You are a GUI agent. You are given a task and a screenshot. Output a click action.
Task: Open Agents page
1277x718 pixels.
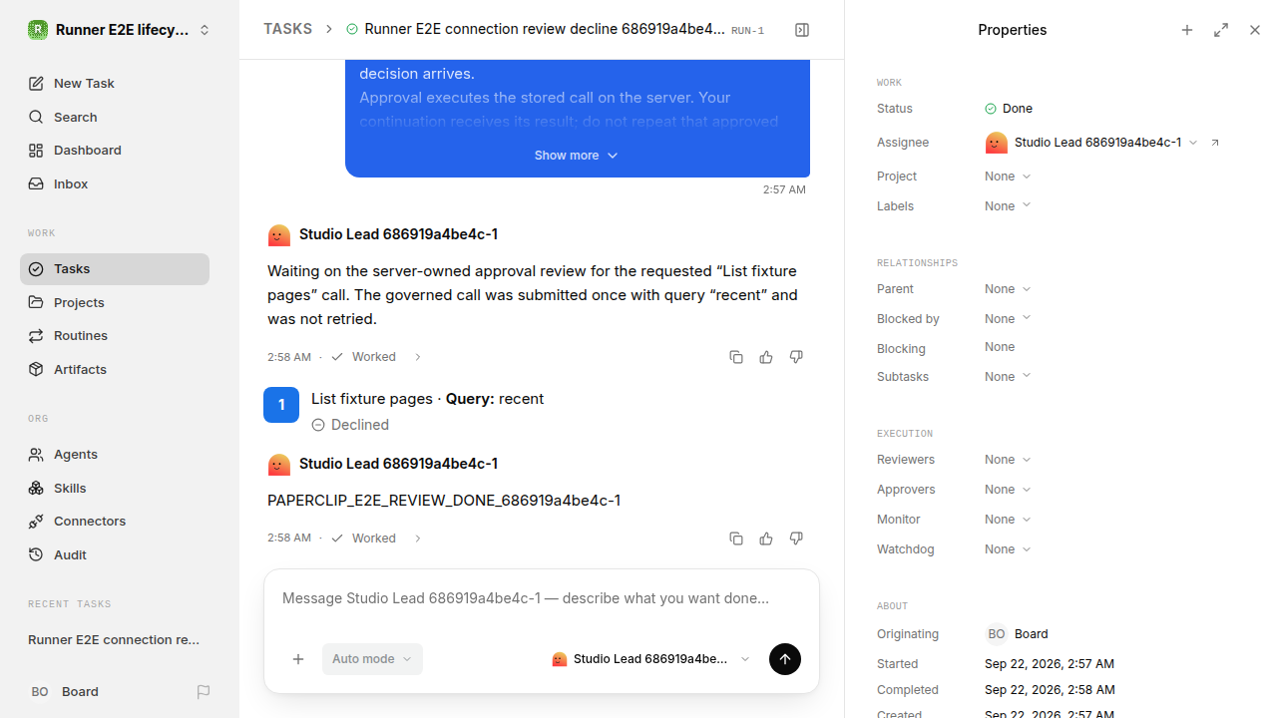click(115, 455)
